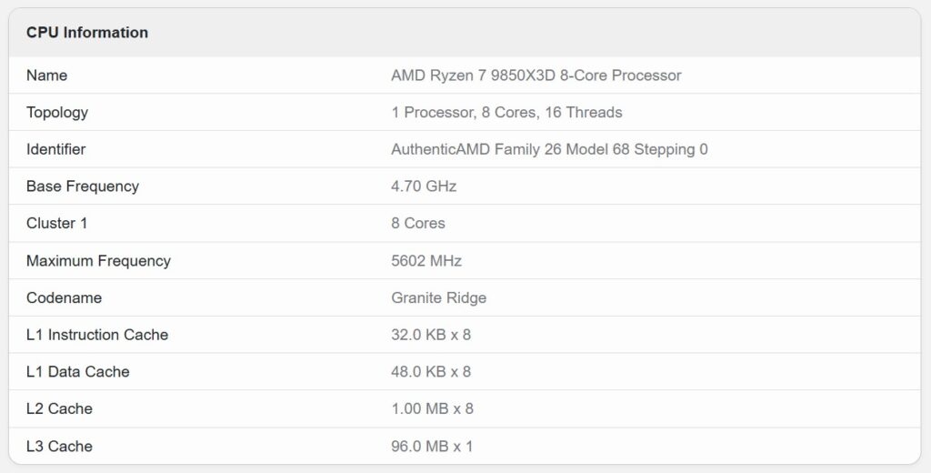The height and width of the screenshot is (473, 931).
Task: Select the AMD Ryzen 7 9850X3D processor name
Action: [x=536, y=75]
